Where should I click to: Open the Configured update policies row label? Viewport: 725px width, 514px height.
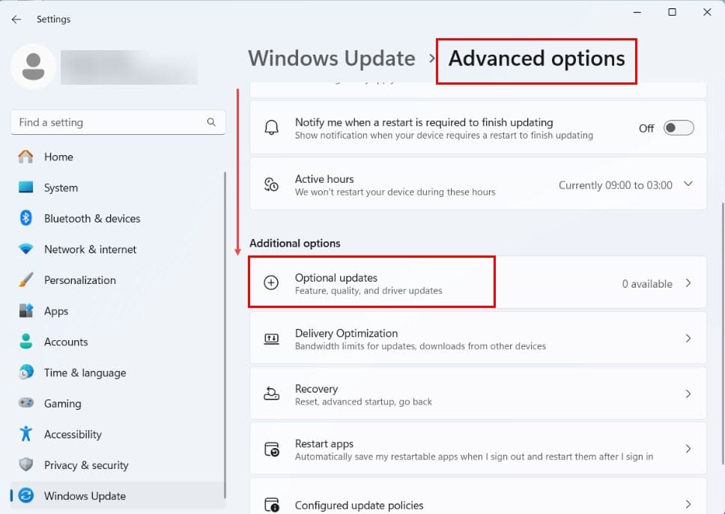[x=360, y=505]
